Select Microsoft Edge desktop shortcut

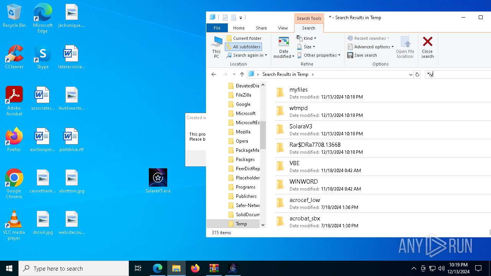point(43,18)
